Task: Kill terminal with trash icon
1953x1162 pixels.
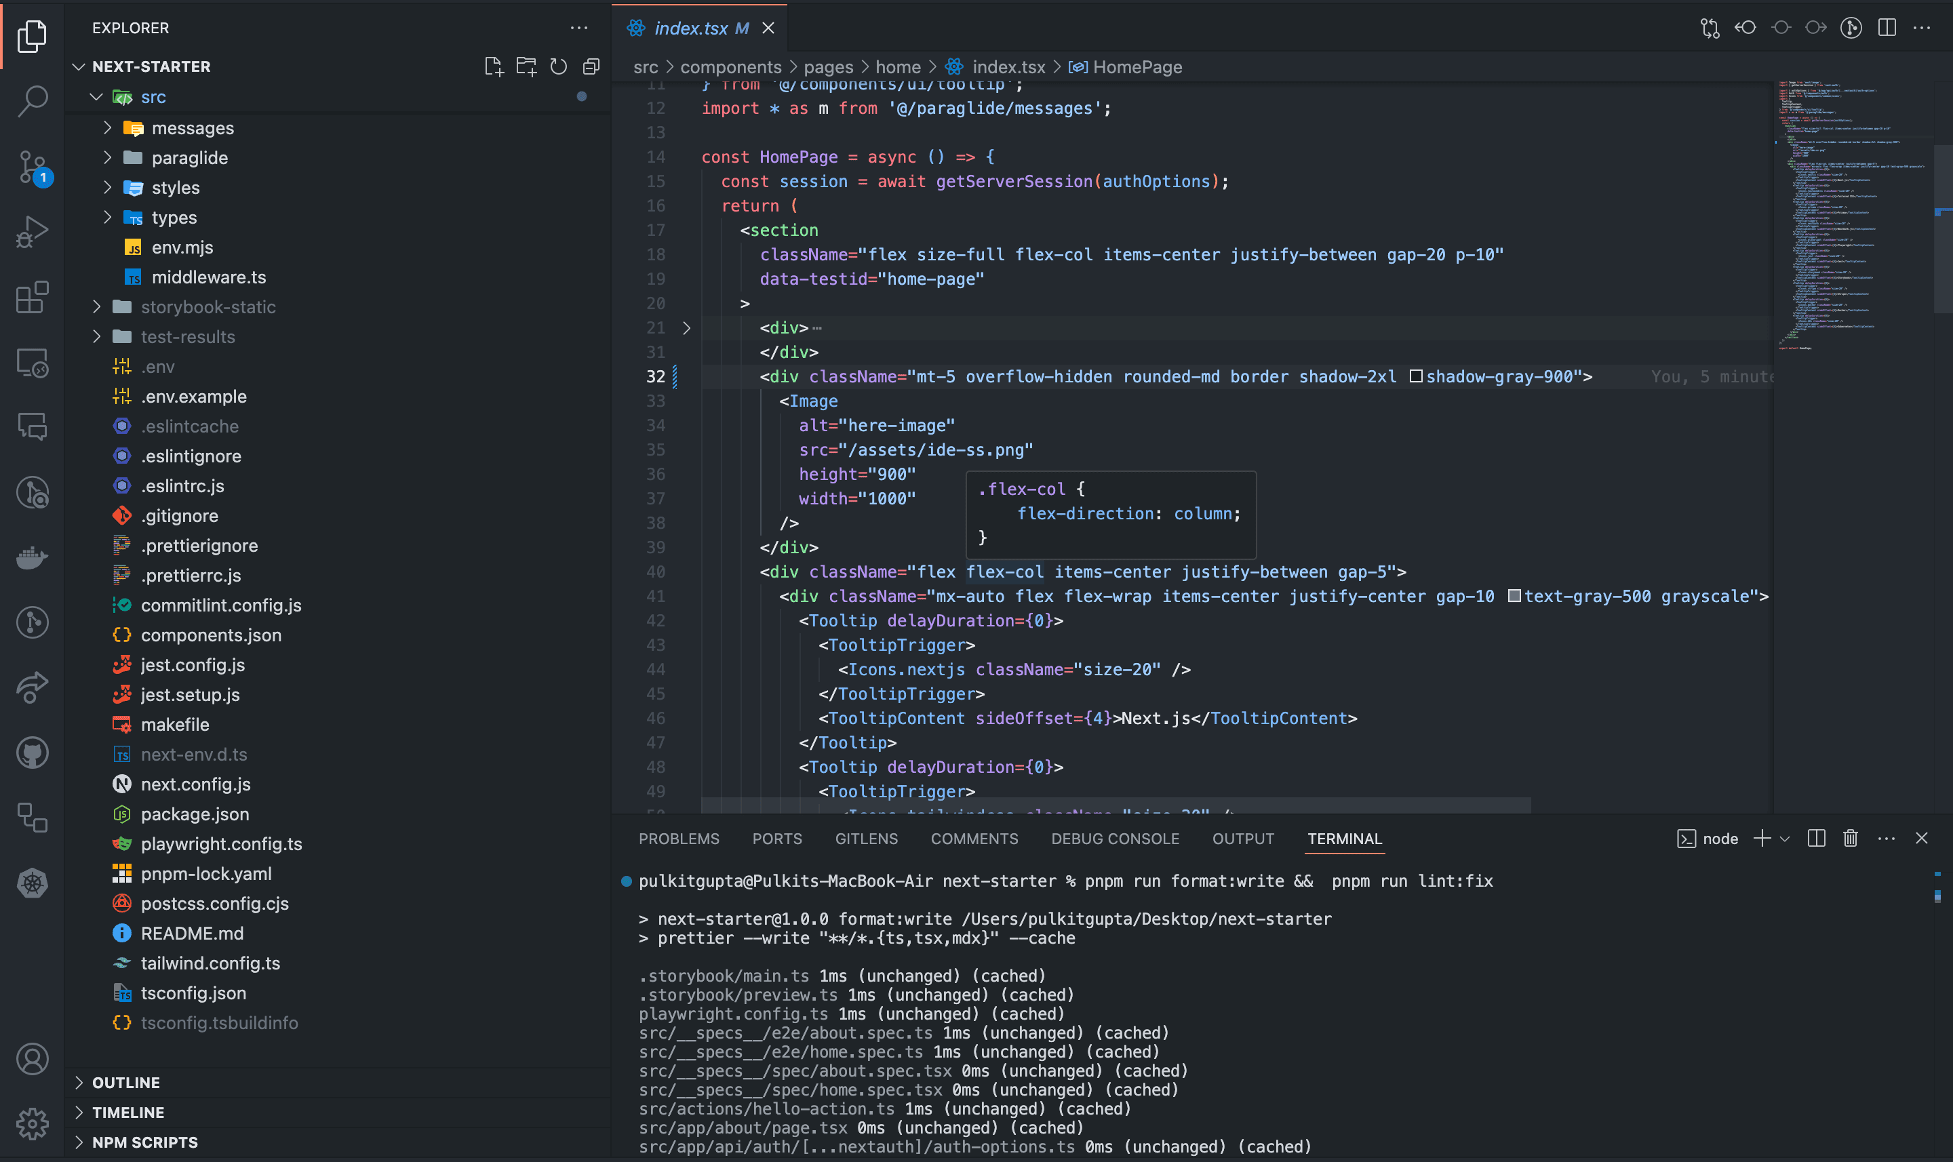Action: click(x=1851, y=839)
